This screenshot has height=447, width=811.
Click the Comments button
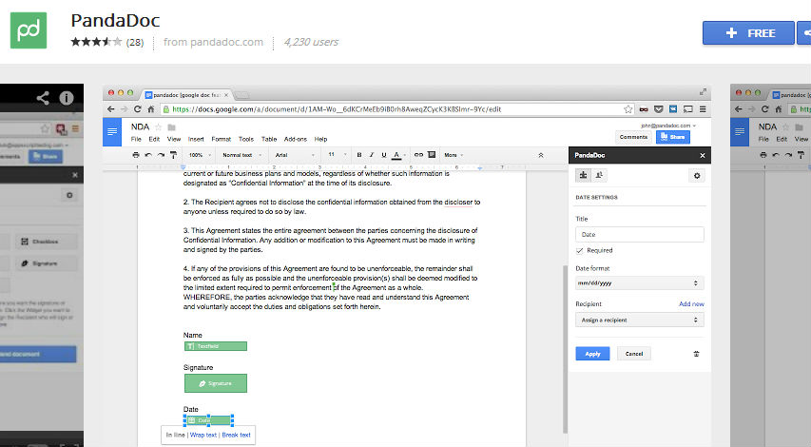point(633,137)
